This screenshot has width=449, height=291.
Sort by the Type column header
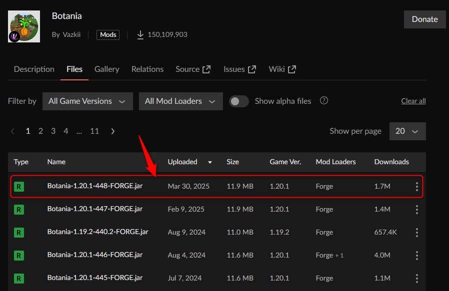coord(21,162)
